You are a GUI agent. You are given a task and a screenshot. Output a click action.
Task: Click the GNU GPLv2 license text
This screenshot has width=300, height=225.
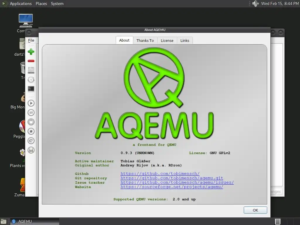tap(220, 153)
